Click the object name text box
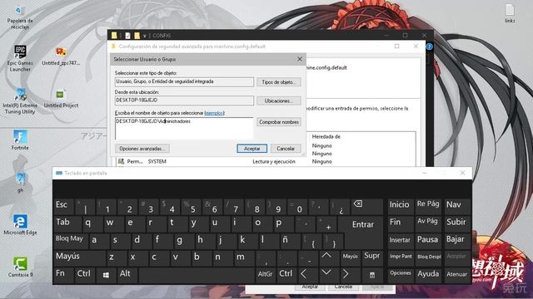 coord(184,129)
